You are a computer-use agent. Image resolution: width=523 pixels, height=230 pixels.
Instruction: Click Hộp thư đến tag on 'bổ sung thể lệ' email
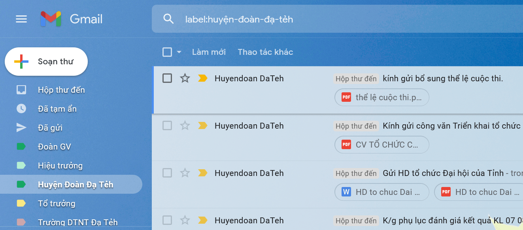[x=356, y=79]
